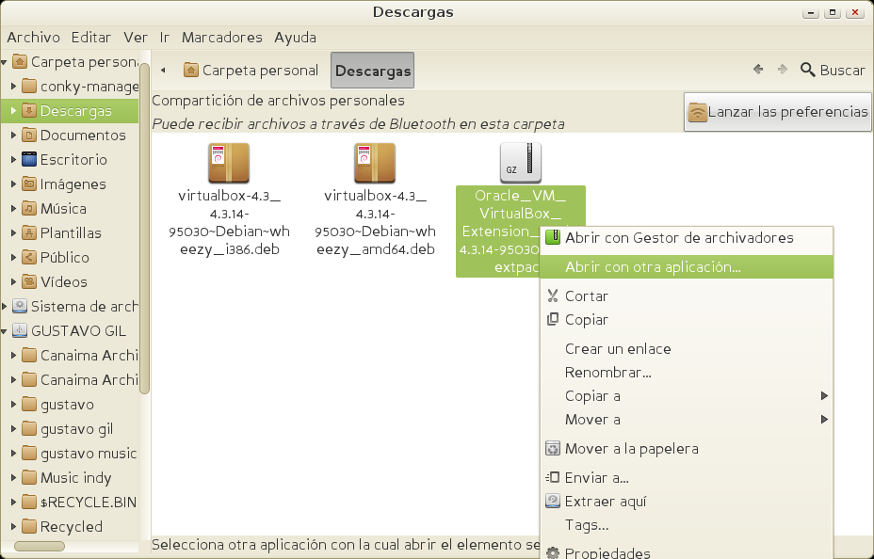The width and height of the screenshot is (874, 559).
Task: Expand the Documentos tree folder
Action: (12, 136)
